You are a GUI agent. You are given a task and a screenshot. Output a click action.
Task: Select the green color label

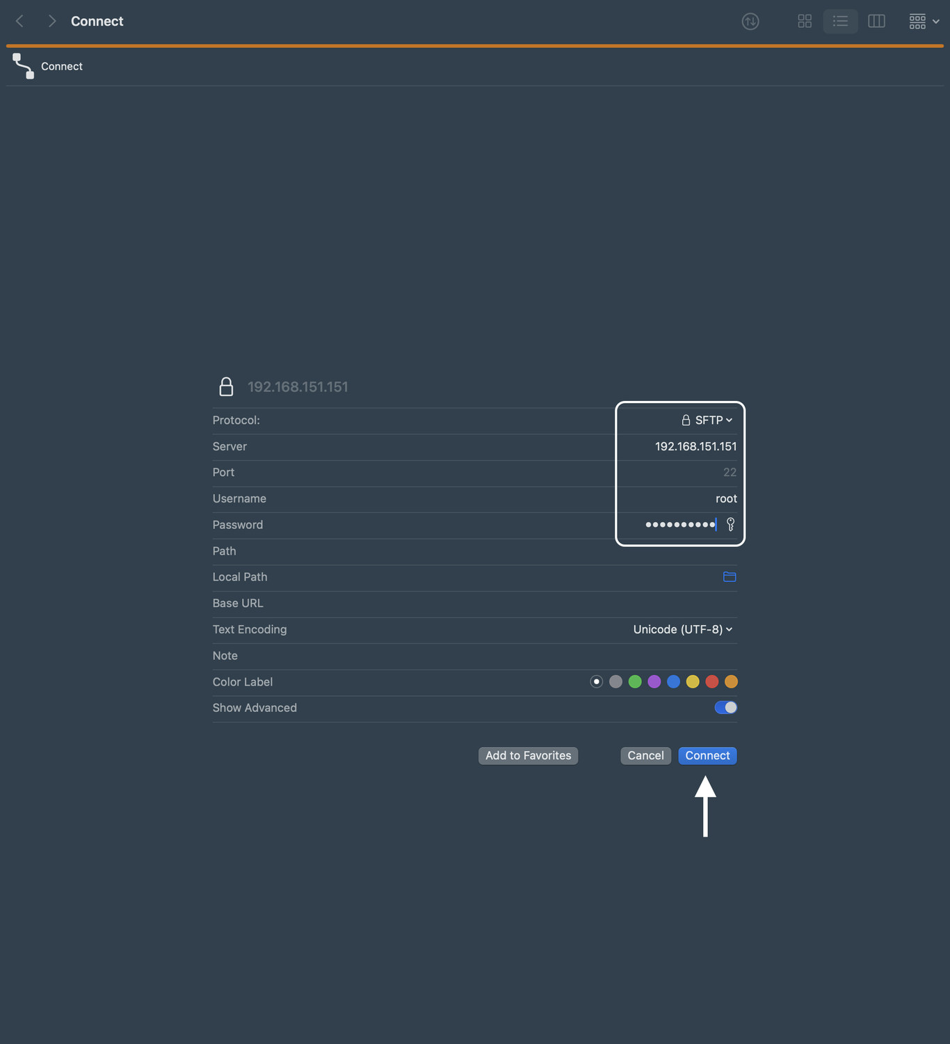point(635,682)
